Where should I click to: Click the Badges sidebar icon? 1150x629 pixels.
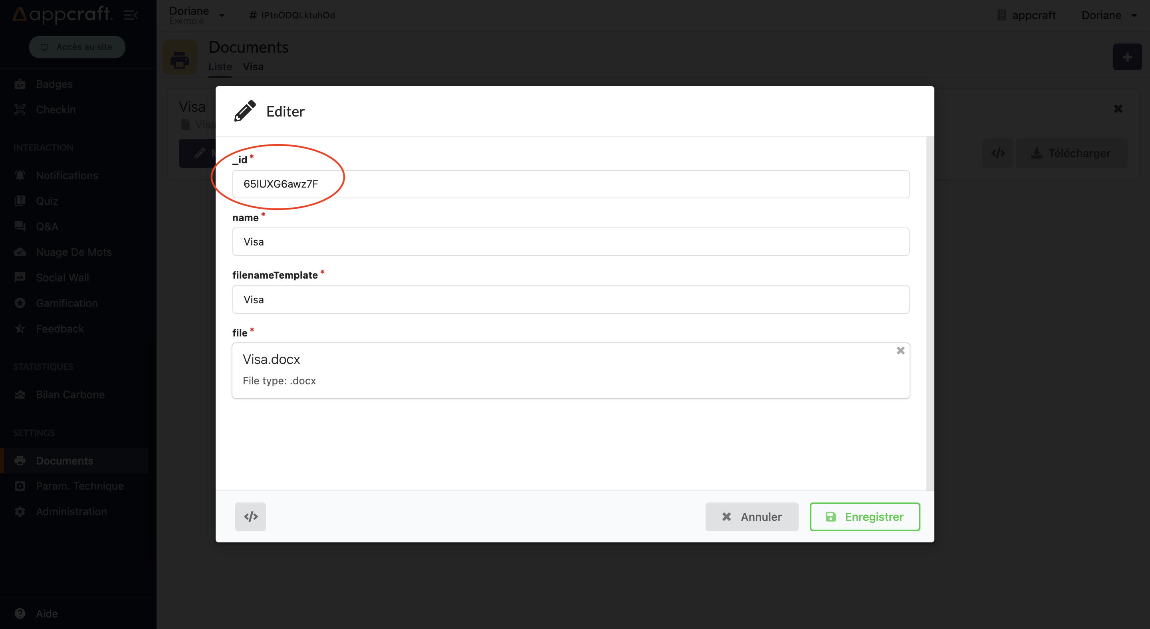pyautogui.click(x=20, y=84)
